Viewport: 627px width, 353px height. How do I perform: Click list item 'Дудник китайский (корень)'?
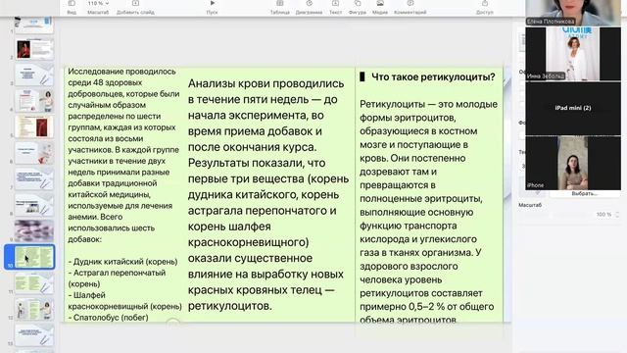tap(122, 262)
